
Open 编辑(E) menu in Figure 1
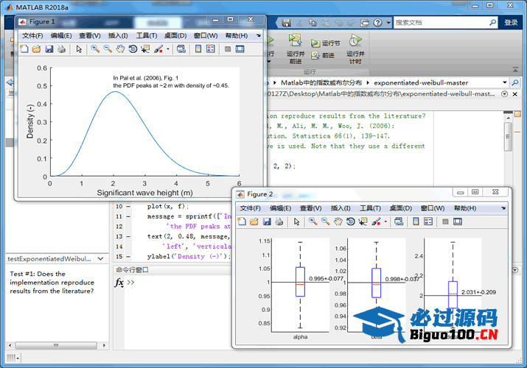click(x=61, y=35)
